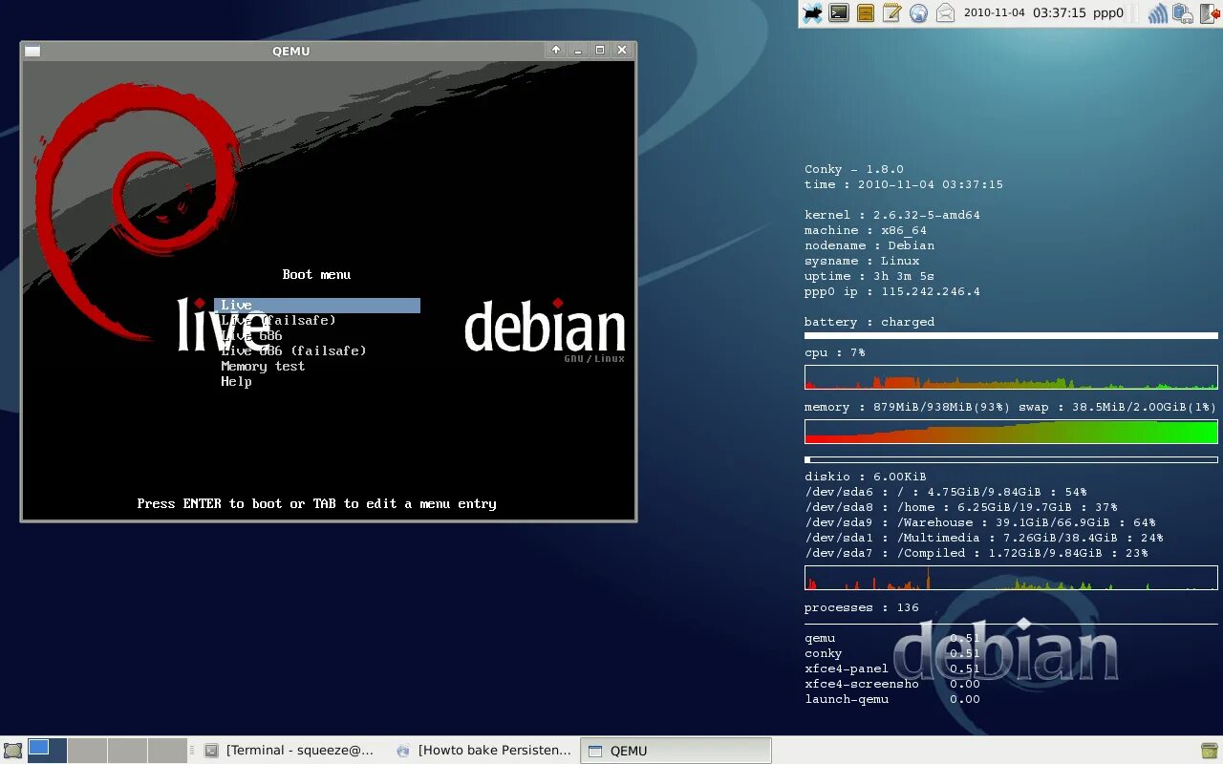Viewport: 1223px width, 764px height.
Task: Click the nodename : Debian line
Action: [869, 245]
